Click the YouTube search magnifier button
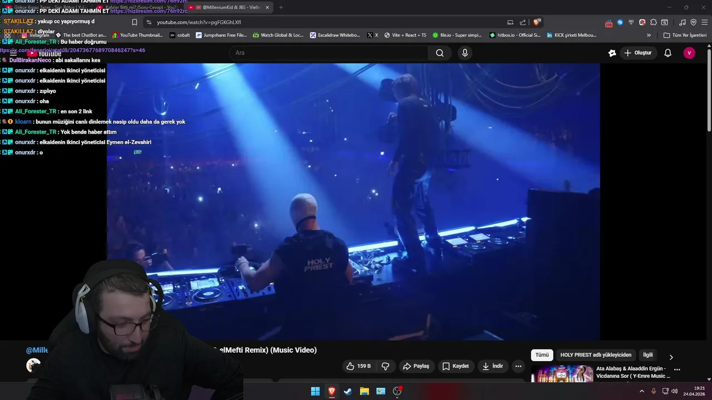The width and height of the screenshot is (712, 400). click(x=440, y=53)
